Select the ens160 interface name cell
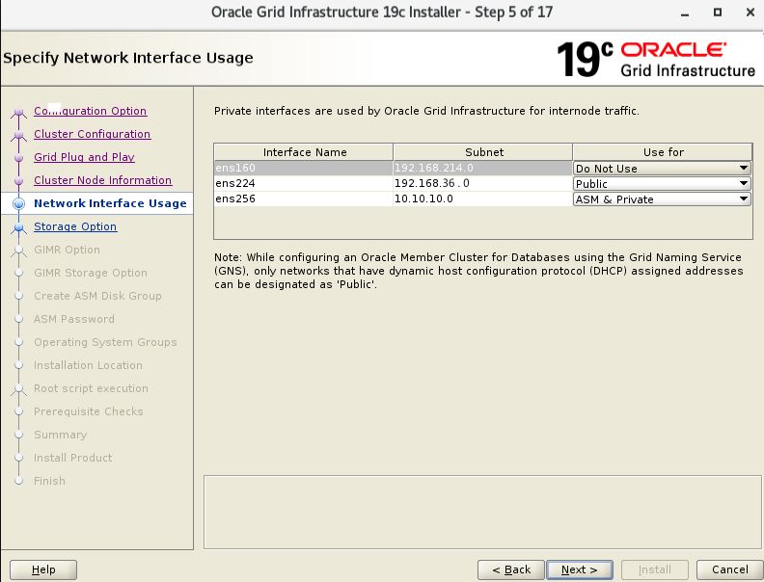This screenshot has width=764, height=582. pos(303,169)
